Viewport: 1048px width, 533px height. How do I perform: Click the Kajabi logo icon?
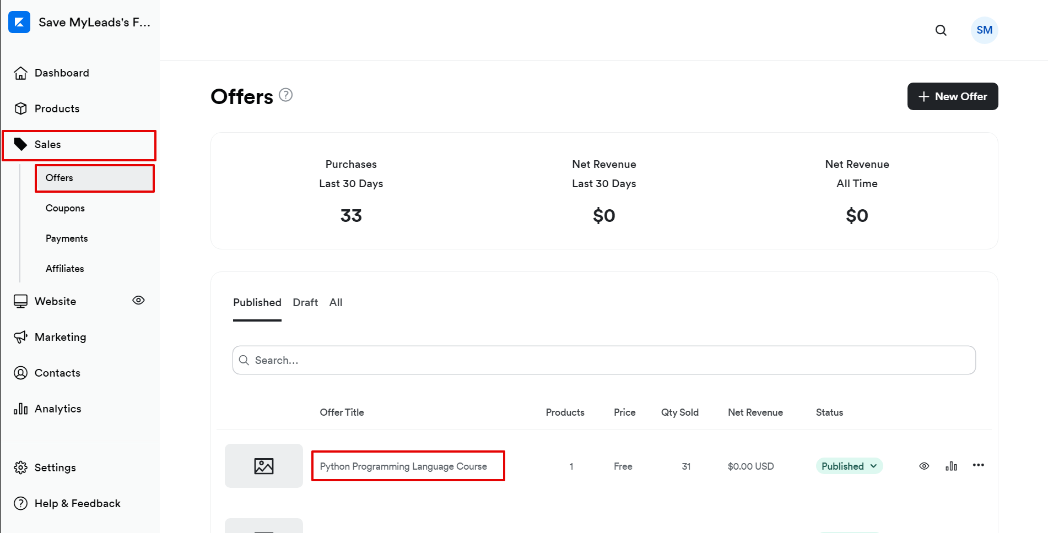tap(19, 22)
